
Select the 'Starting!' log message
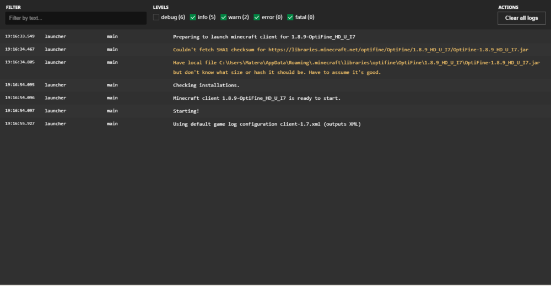click(x=186, y=111)
